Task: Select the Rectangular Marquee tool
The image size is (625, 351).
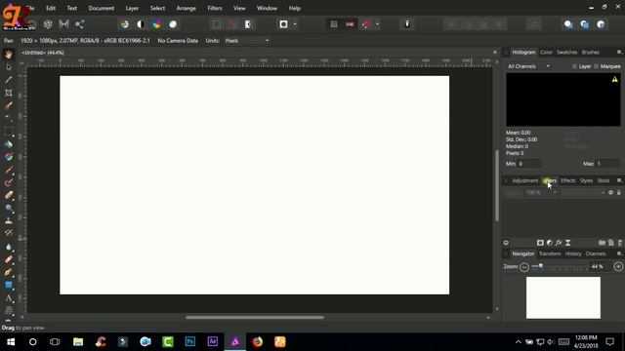Action: pyautogui.click(x=9, y=132)
